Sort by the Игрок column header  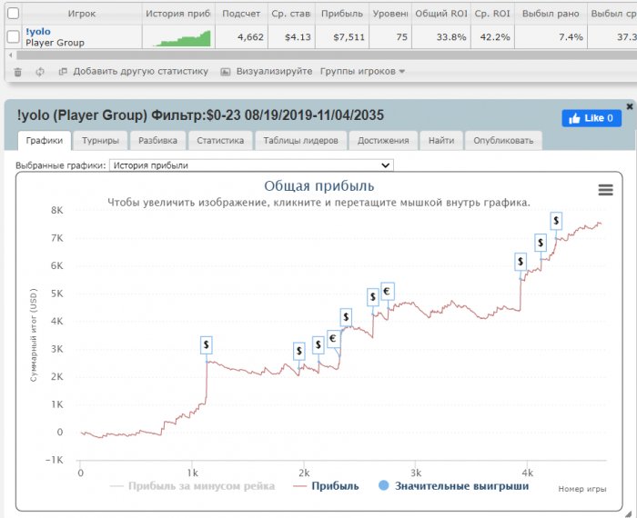pyautogui.click(x=82, y=14)
